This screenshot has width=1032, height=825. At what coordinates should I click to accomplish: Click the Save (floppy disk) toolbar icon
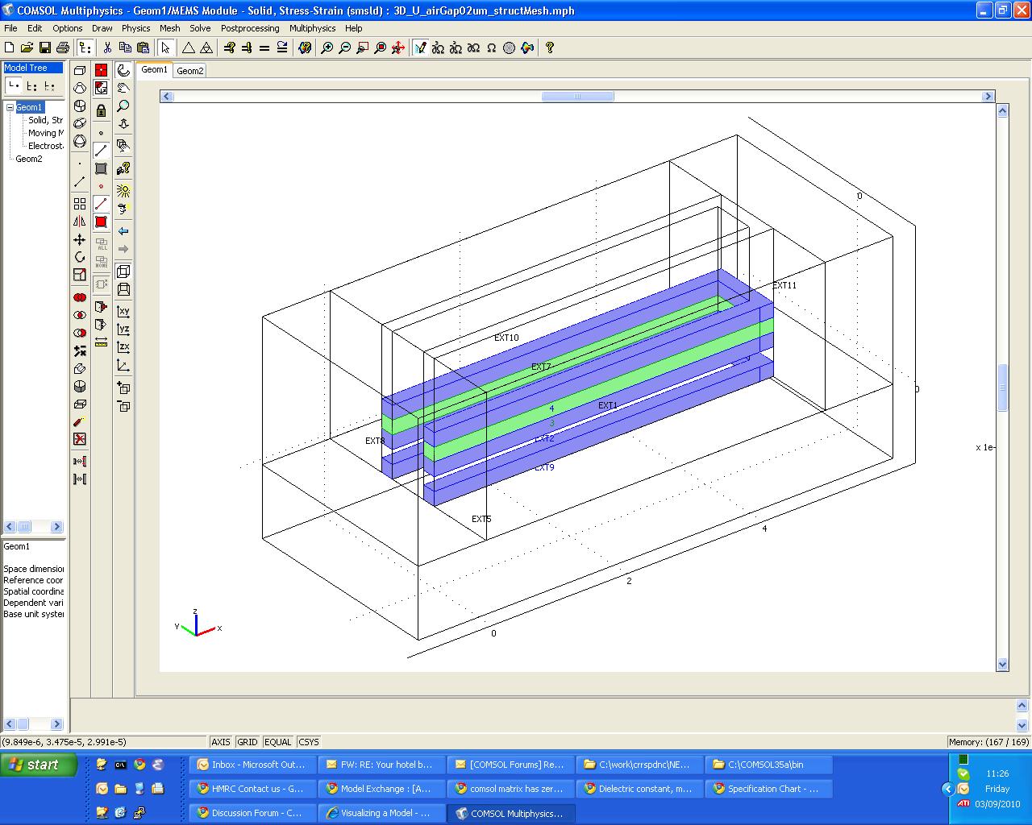click(x=45, y=48)
